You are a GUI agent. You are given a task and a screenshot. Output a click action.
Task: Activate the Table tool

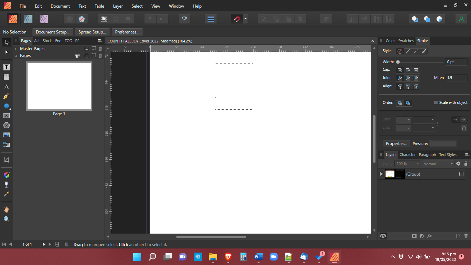(x=6, y=77)
